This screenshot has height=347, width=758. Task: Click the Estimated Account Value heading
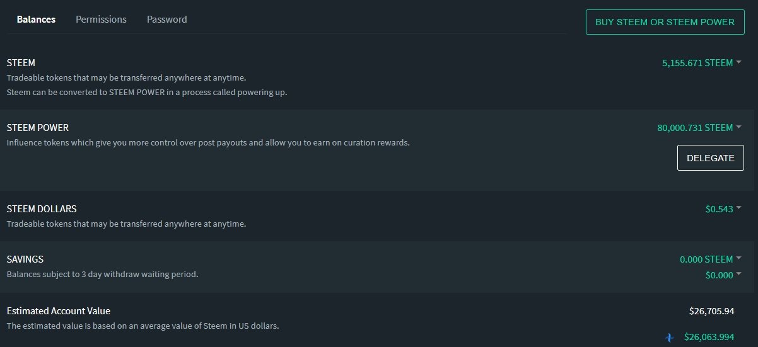click(59, 311)
